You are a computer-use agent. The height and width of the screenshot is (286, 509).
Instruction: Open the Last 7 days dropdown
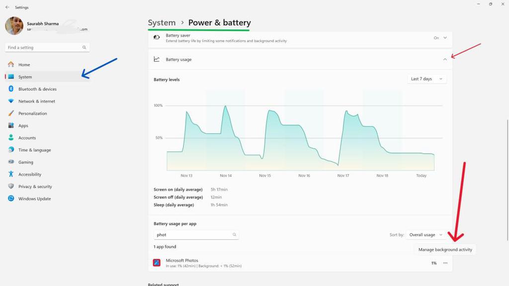pos(426,79)
